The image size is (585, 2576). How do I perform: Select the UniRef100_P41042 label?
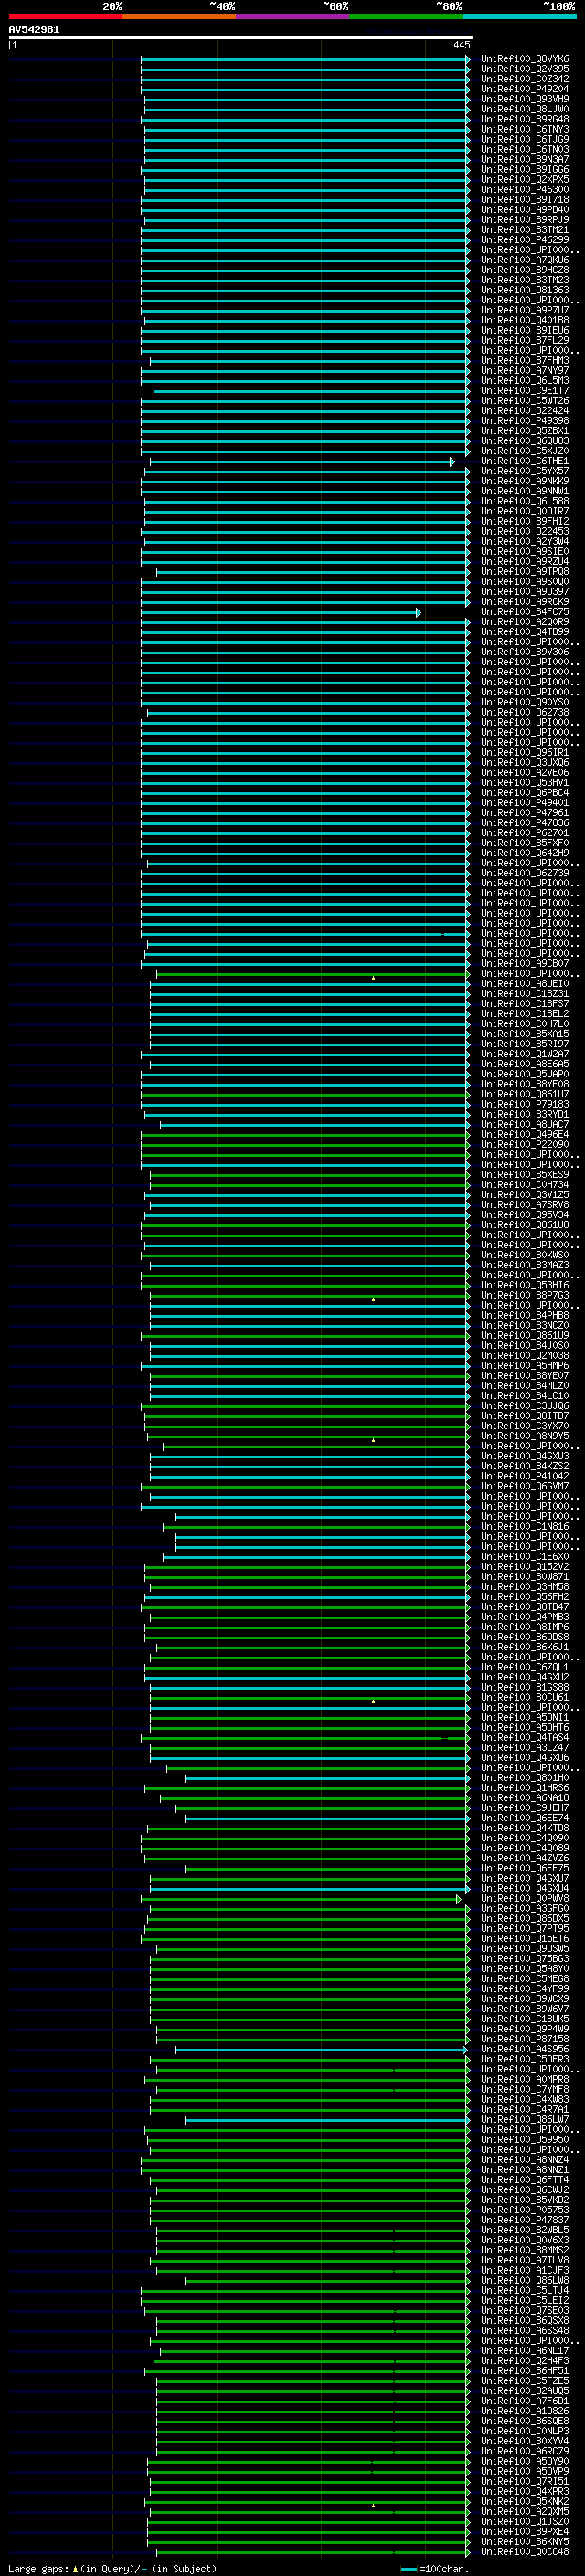click(524, 1476)
